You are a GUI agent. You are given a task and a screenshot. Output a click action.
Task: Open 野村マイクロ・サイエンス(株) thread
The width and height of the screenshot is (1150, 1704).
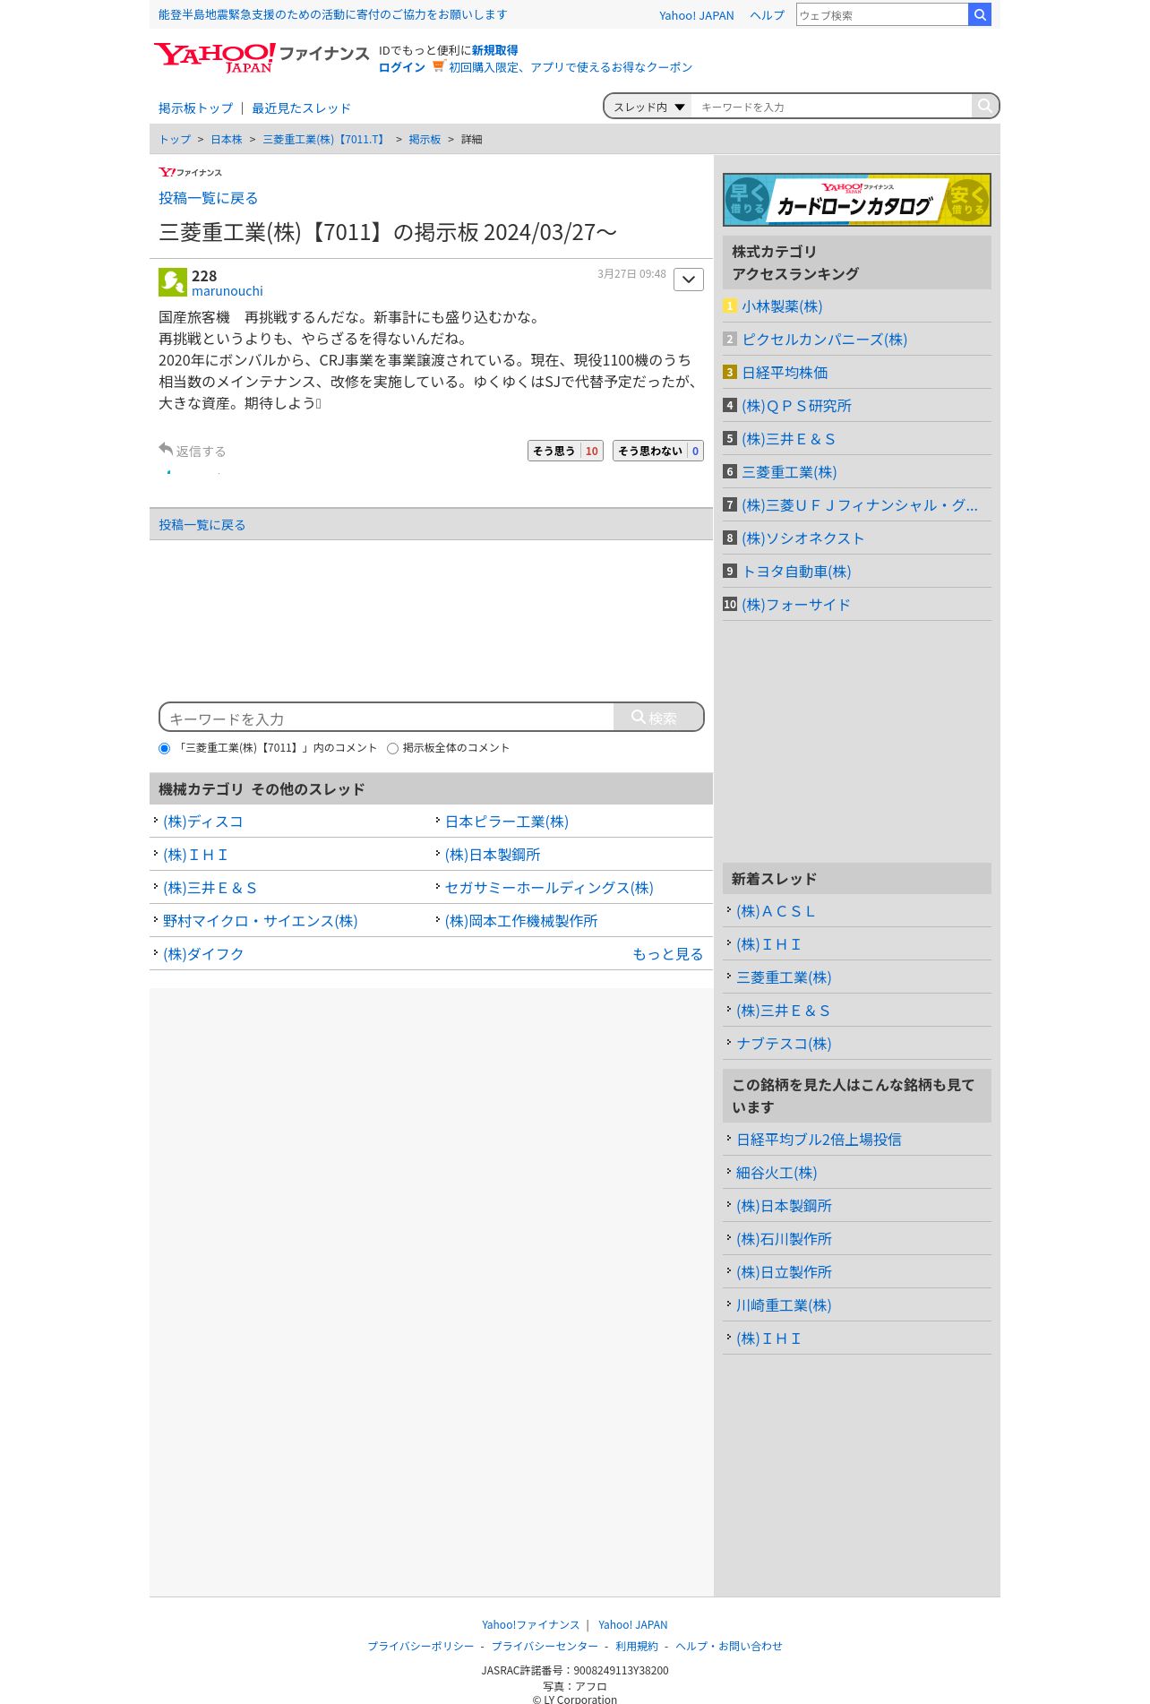[260, 921]
